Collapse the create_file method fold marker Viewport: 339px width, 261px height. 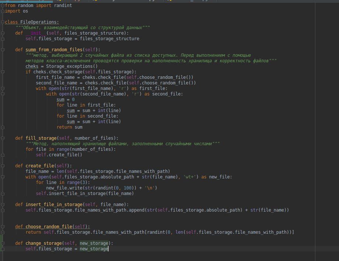click(3, 166)
